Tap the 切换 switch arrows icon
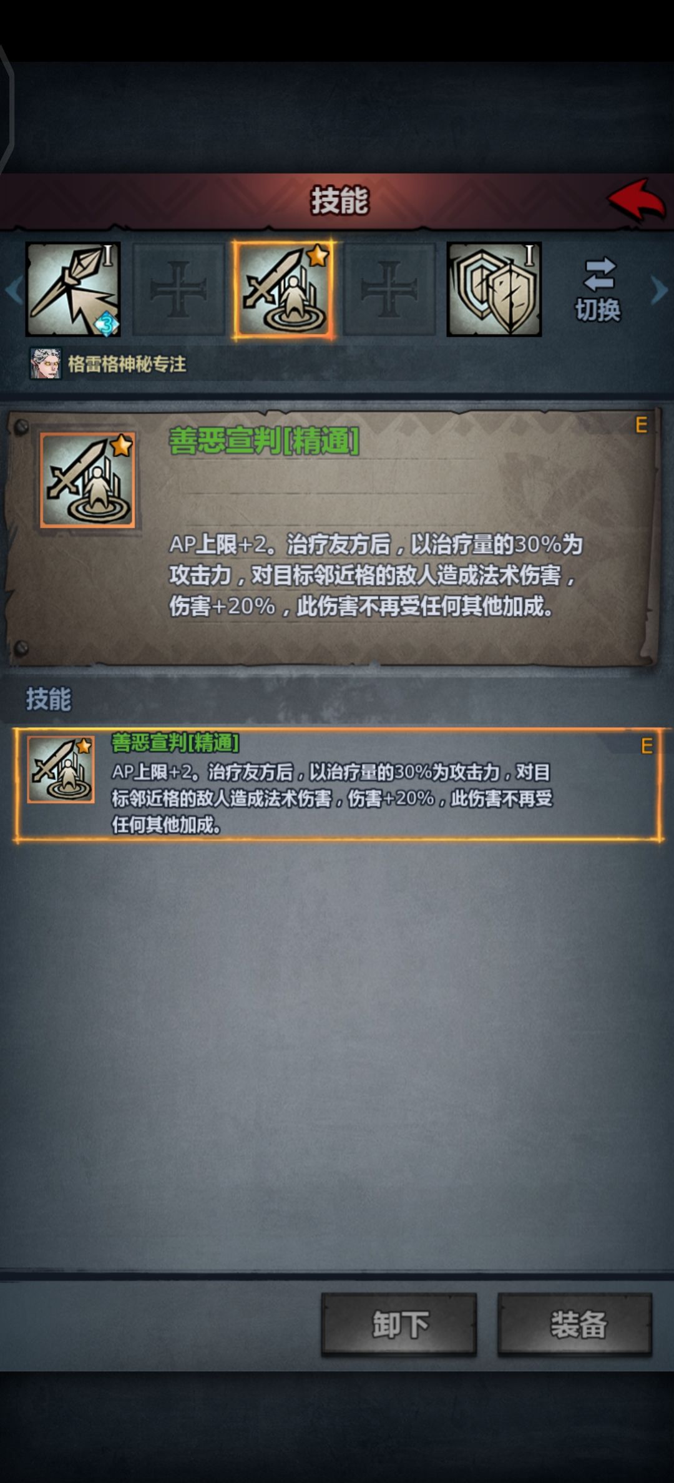674x1483 pixels. point(599,274)
